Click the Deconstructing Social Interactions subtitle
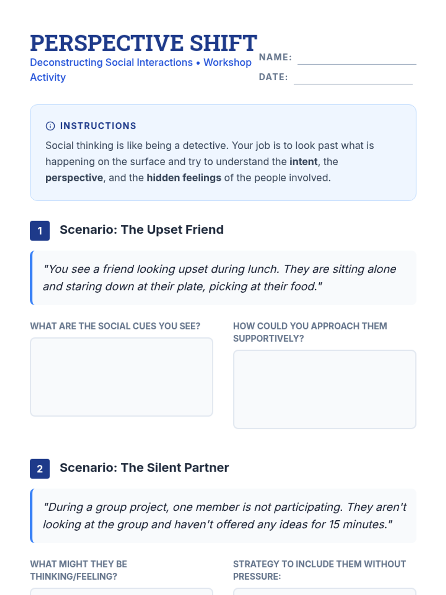This screenshot has width=446, height=595. 141,70
